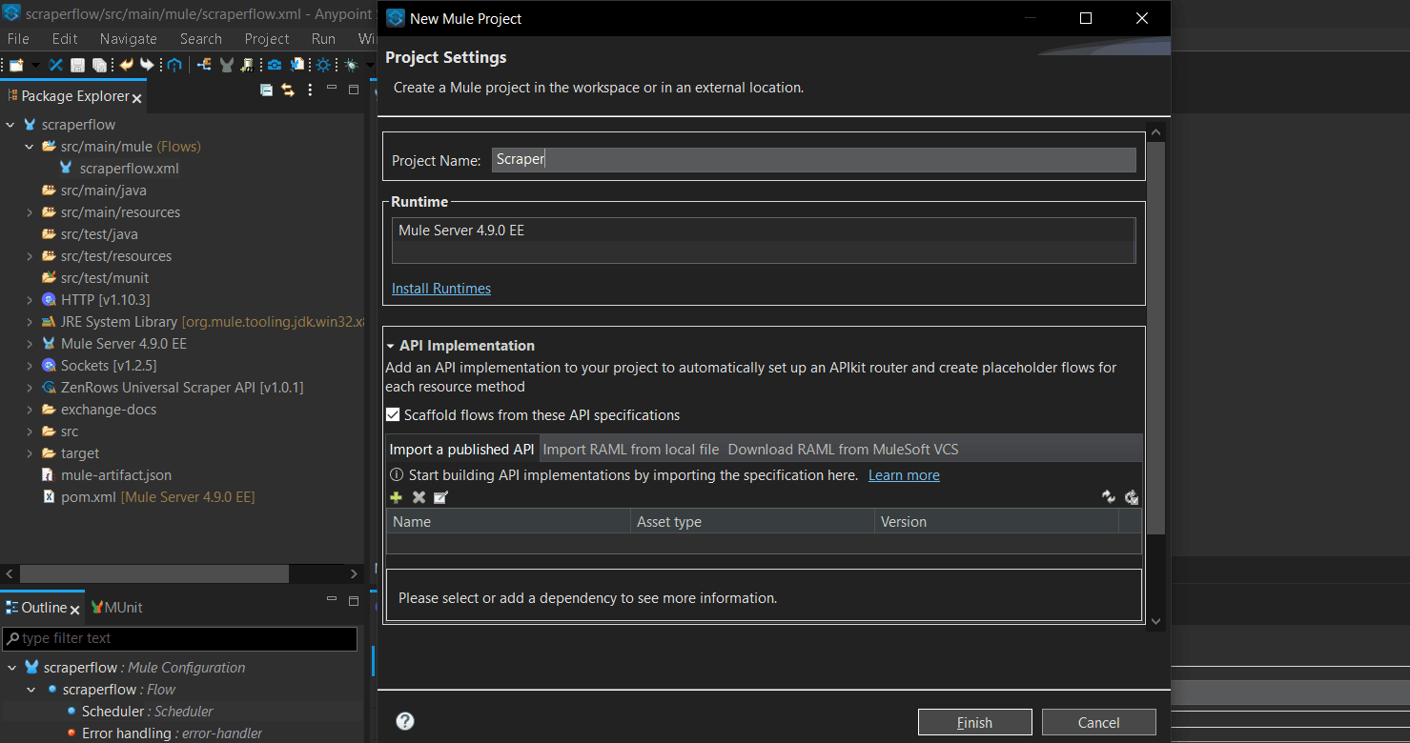Uncheck Scaffold flows from these API specifications
The image size is (1410, 743).
click(393, 415)
